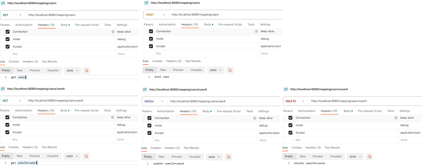The height and width of the screenshot is (166, 422).
Task: Uncheck Accept header in DELETE panel
Action: [290, 133]
